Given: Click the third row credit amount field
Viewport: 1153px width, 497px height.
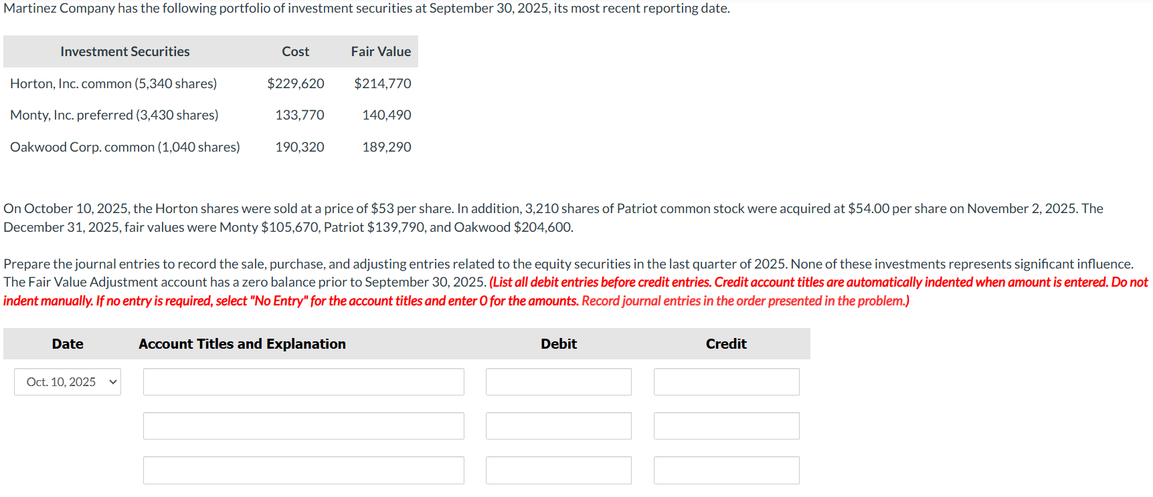Looking at the screenshot, I should pos(726,470).
